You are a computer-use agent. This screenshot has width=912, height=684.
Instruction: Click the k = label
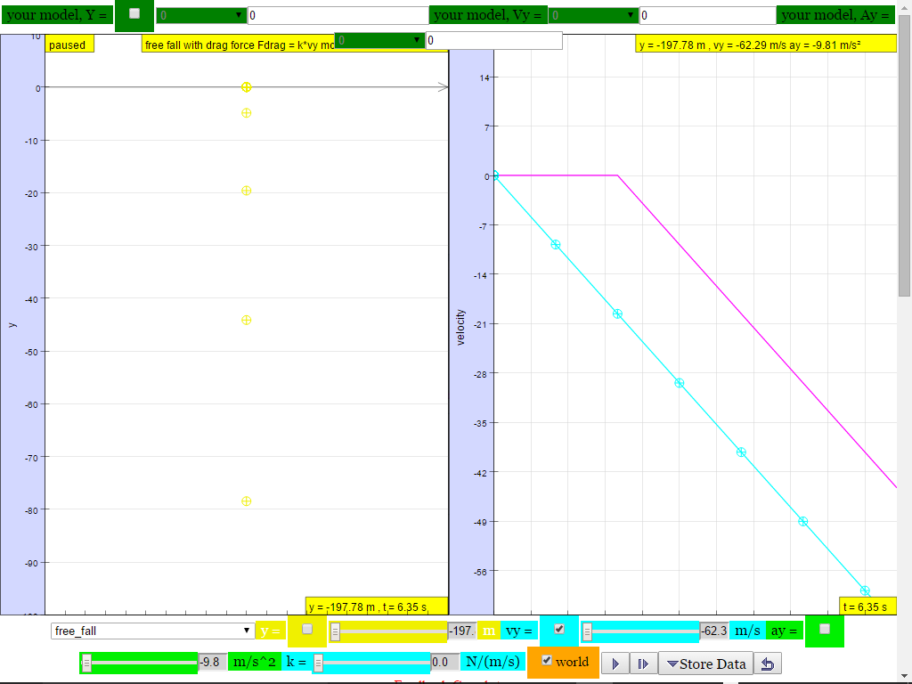pyautogui.click(x=296, y=662)
